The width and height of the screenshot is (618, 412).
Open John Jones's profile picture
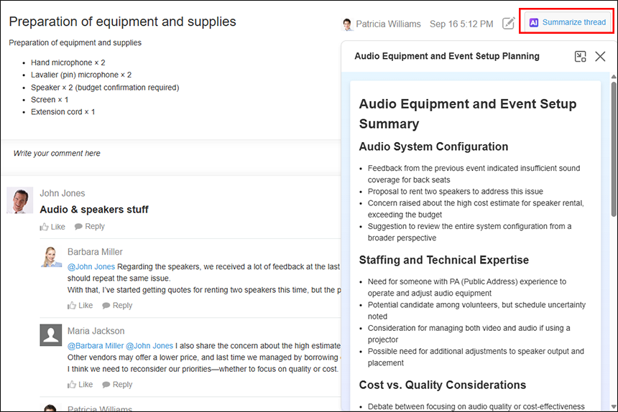click(x=20, y=200)
